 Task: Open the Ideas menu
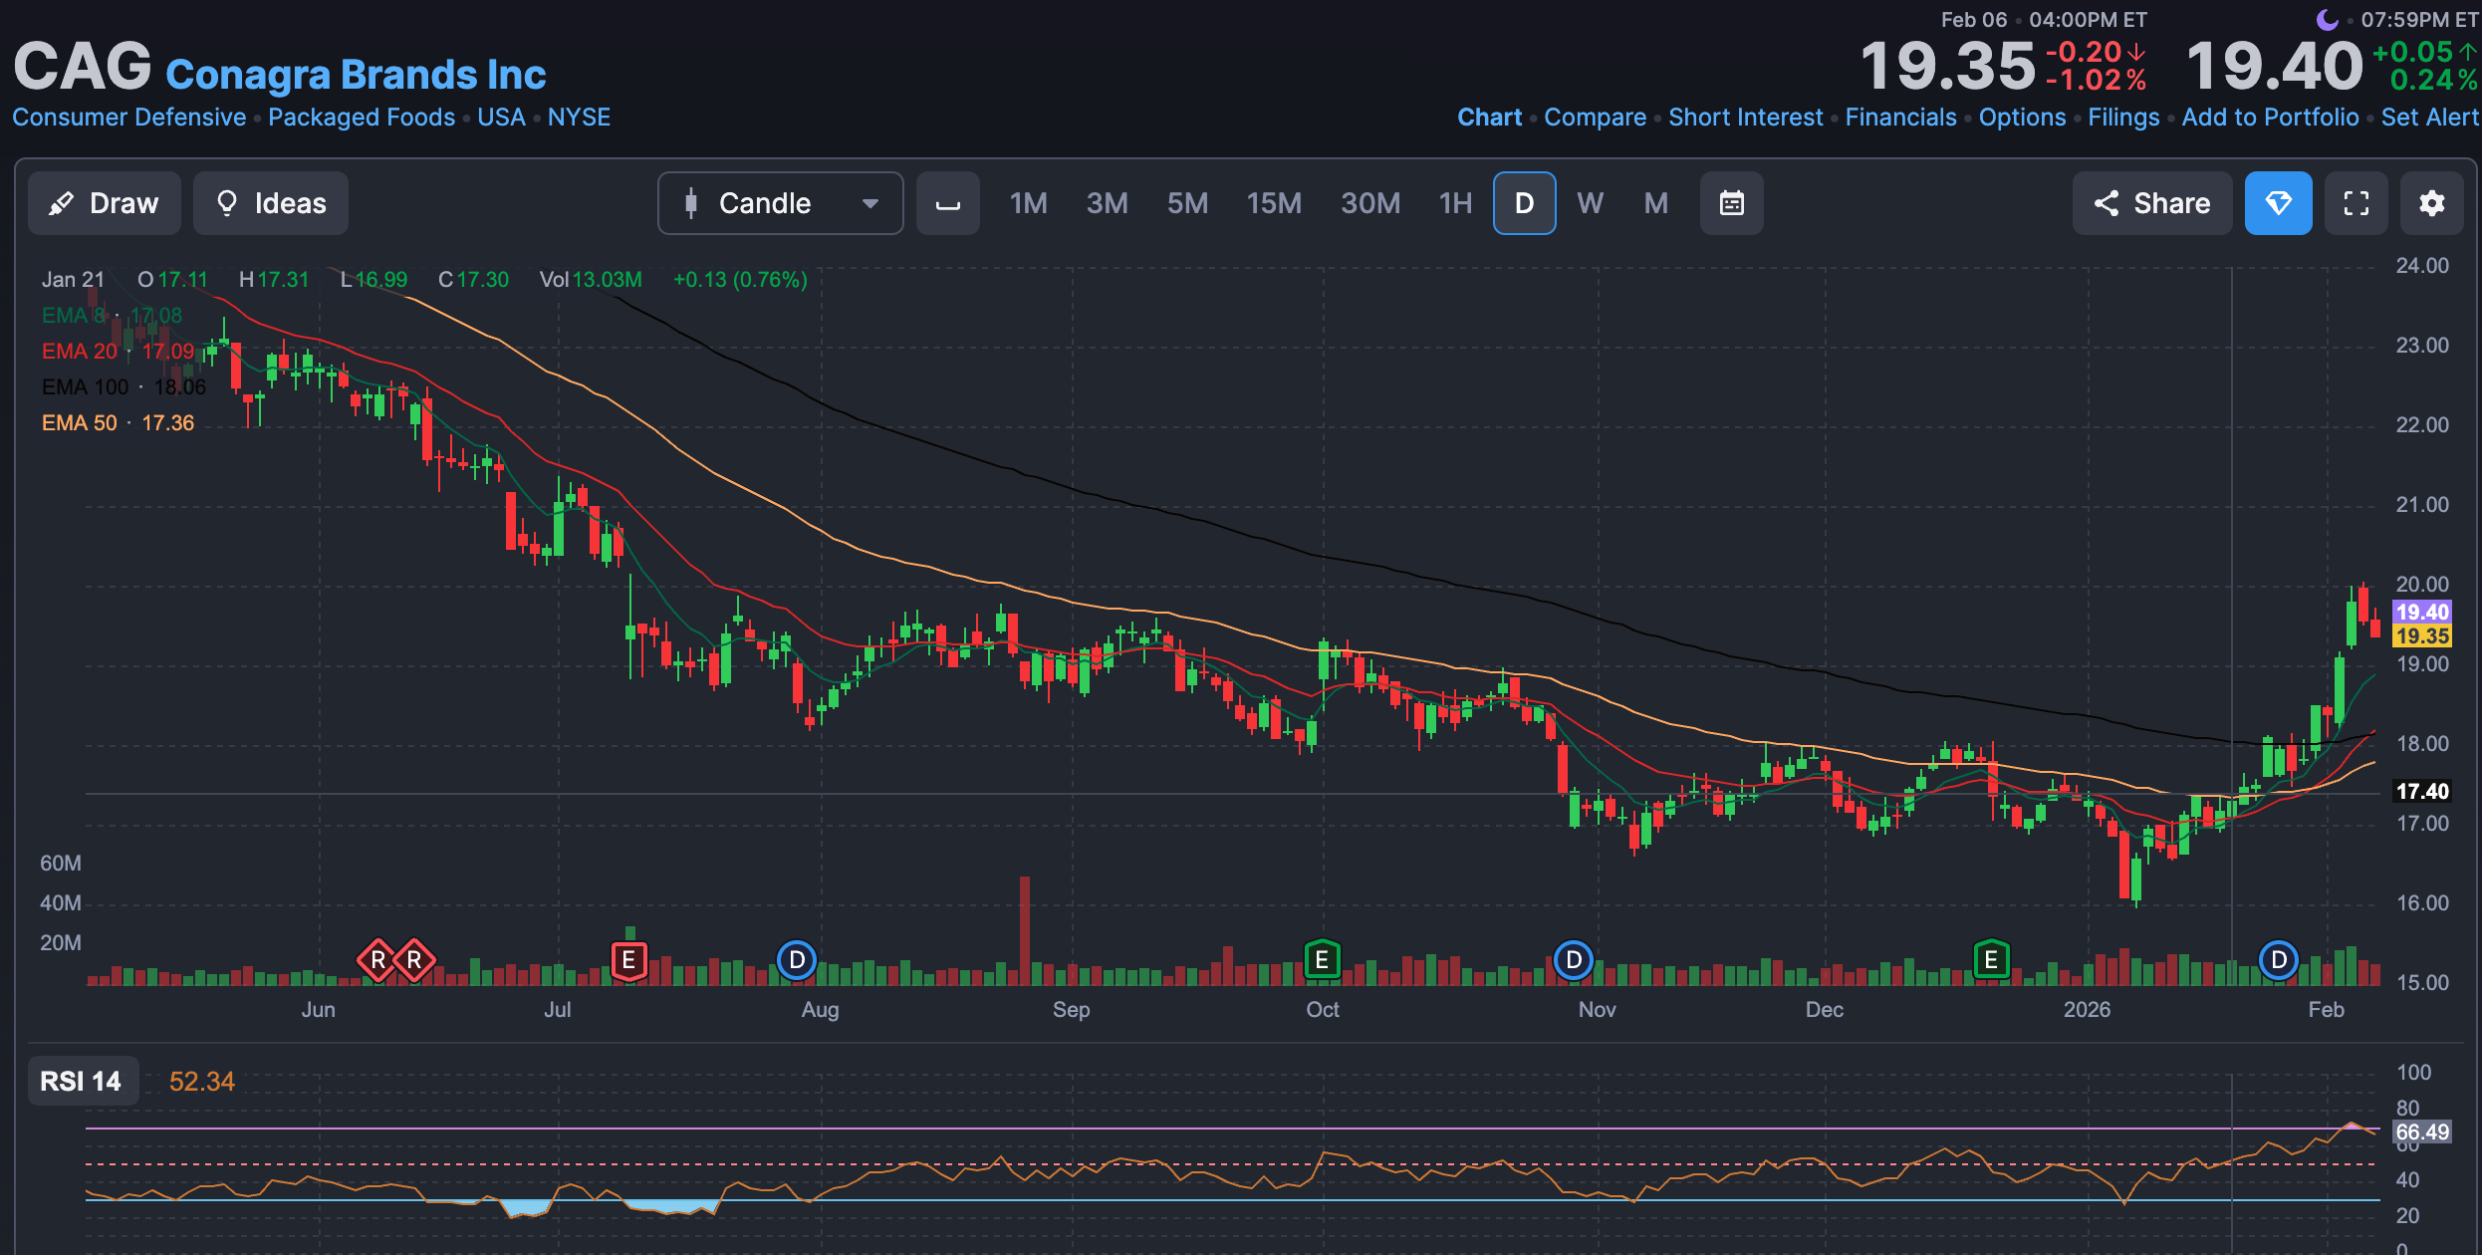coord(271,203)
